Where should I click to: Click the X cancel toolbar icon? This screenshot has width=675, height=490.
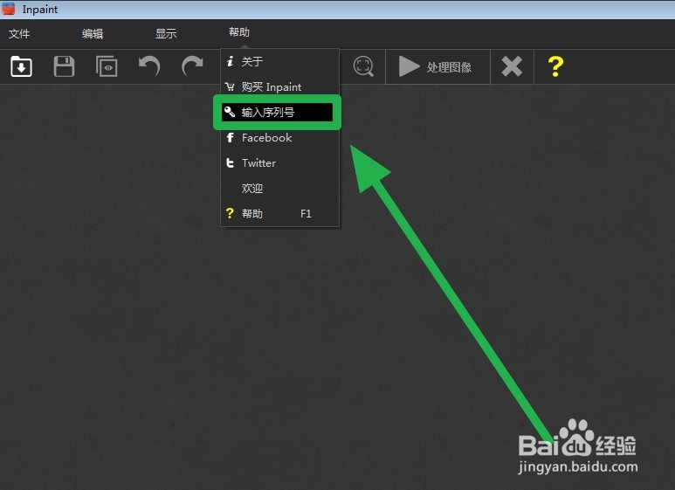pyautogui.click(x=512, y=66)
